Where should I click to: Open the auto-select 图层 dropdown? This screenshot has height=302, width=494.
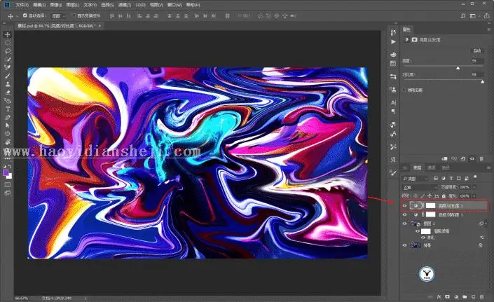(x=58, y=15)
